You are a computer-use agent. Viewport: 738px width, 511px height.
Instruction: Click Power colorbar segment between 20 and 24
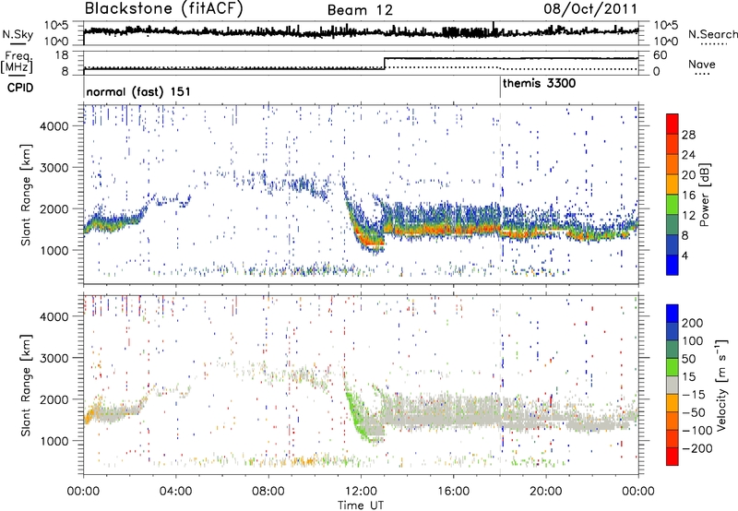pyautogui.click(x=673, y=164)
